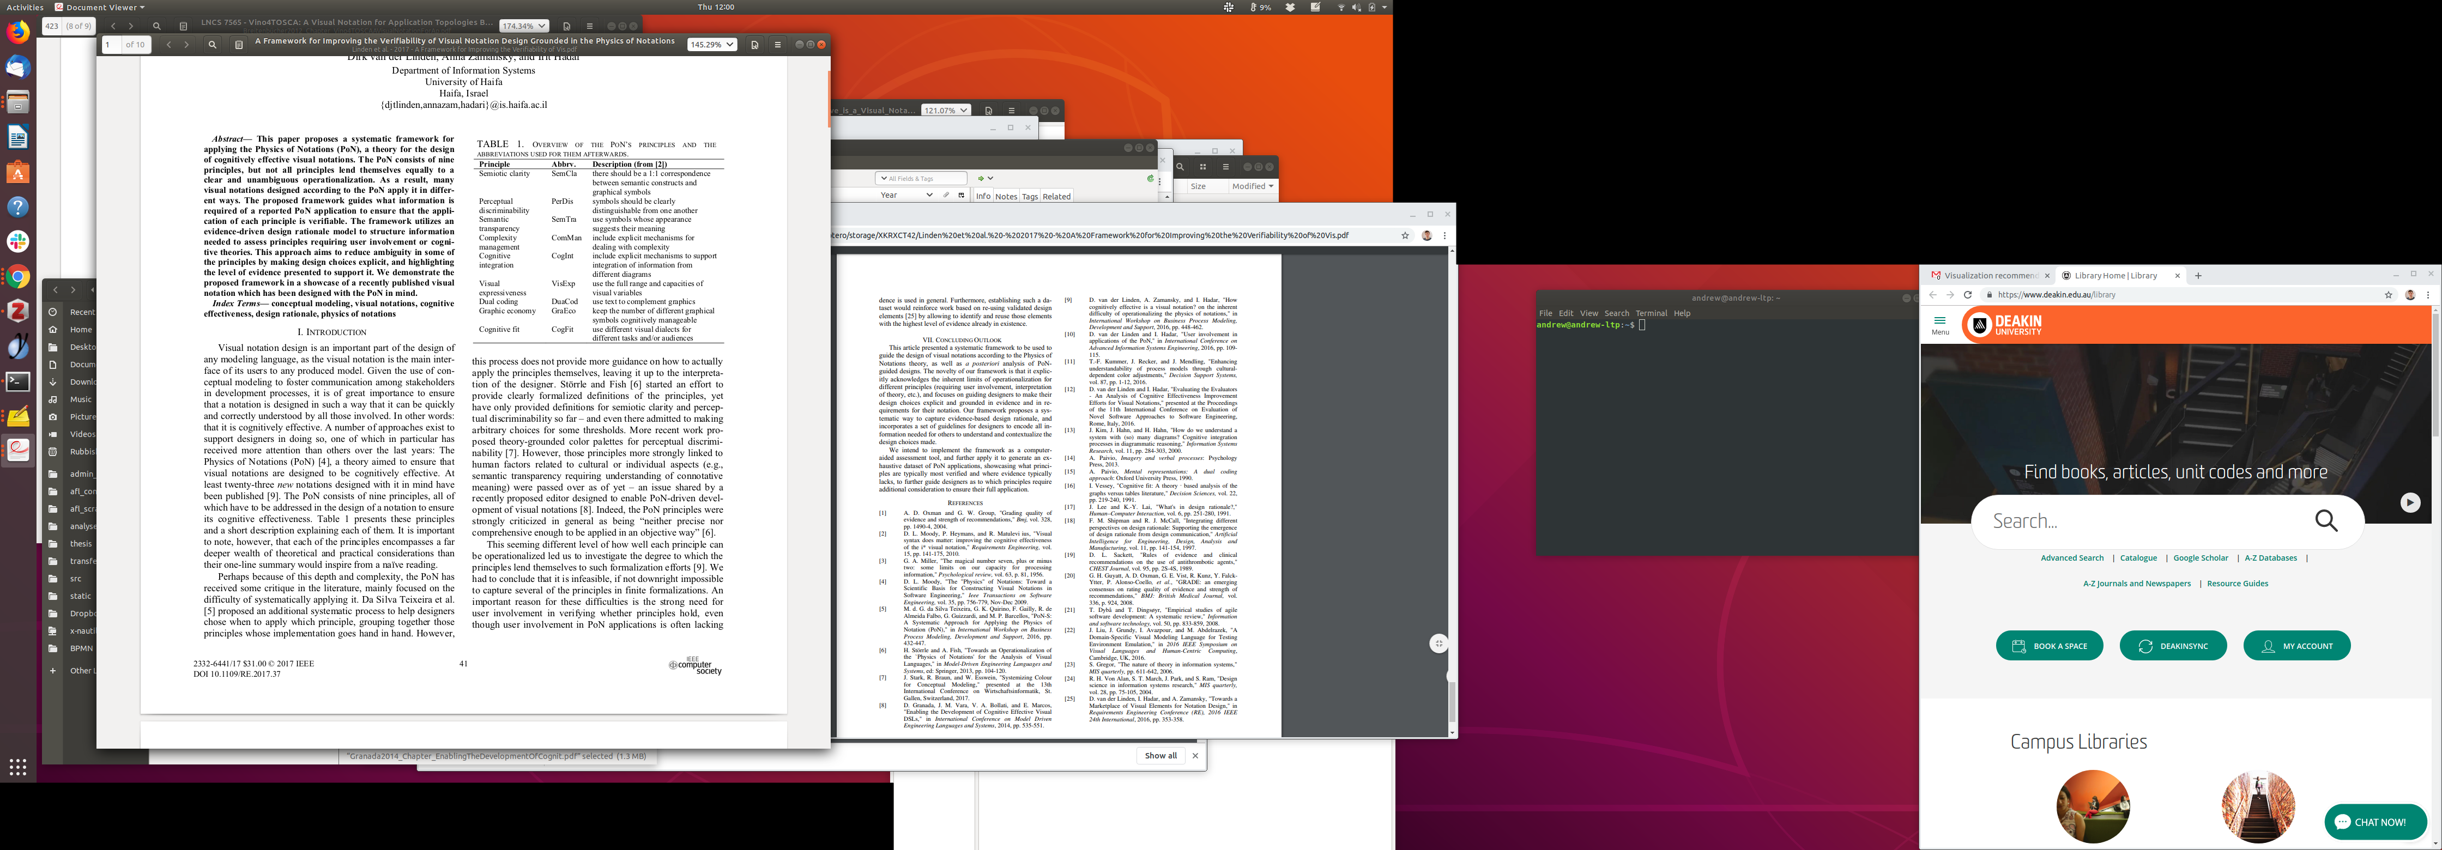The width and height of the screenshot is (2442, 850).
Task: Open the 121.07% zoom dropdown
Action: click(x=945, y=110)
